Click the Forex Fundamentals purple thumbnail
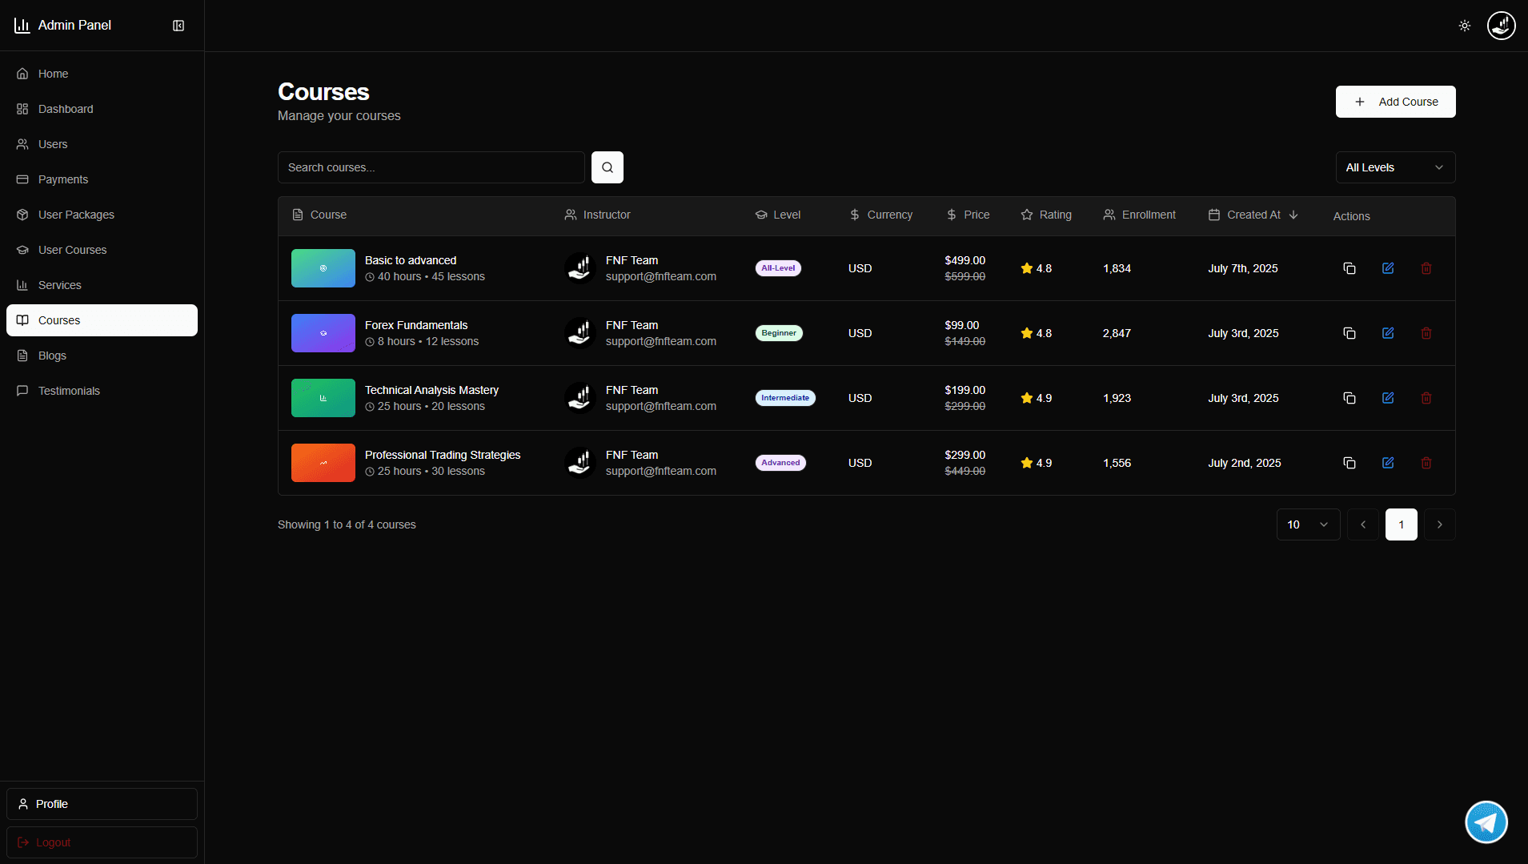 [323, 333]
